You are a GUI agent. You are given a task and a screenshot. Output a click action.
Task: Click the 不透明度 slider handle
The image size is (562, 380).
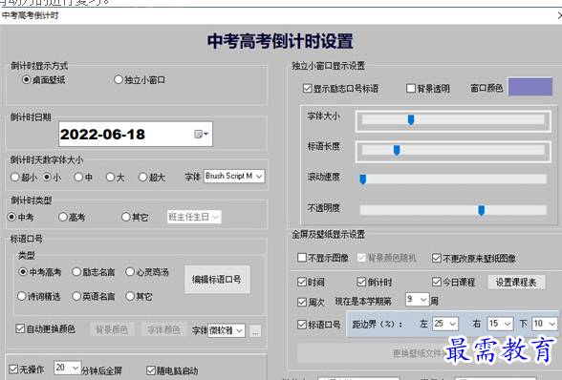pos(482,211)
